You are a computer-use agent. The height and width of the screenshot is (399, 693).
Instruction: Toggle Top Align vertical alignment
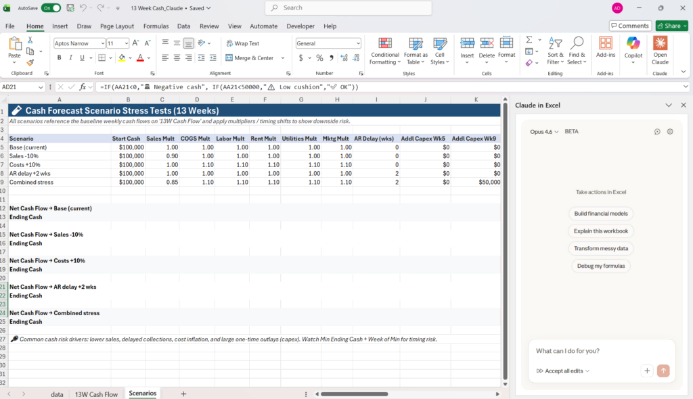tap(165, 43)
